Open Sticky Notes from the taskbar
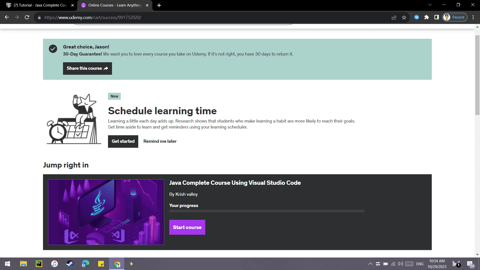 coord(101,264)
